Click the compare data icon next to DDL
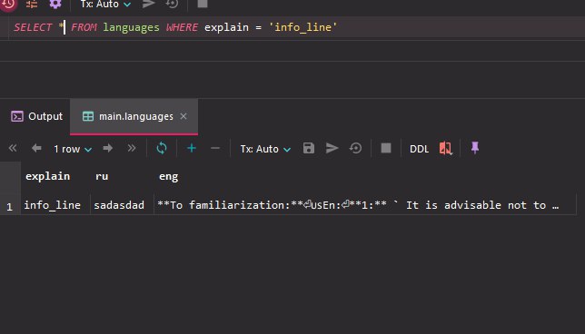The width and height of the screenshot is (585, 334). pyautogui.click(x=445, y=148)
